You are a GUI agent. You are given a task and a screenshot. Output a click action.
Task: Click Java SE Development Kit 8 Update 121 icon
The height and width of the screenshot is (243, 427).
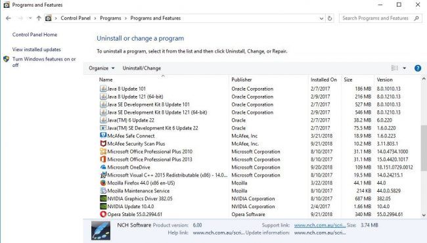[103, 112]
